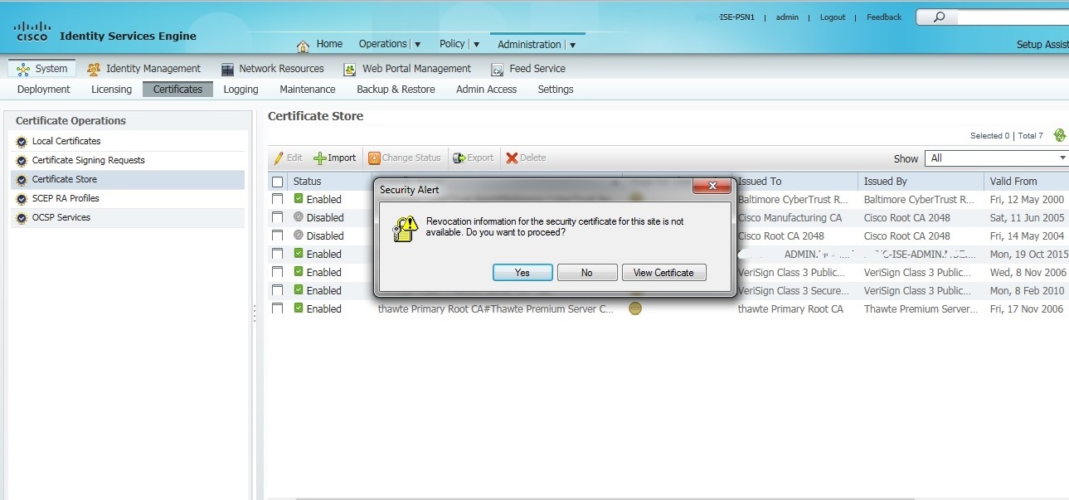
Task: Click the Disabled status icon for Cisco Manufacturing CA
Action: (299, 216)
